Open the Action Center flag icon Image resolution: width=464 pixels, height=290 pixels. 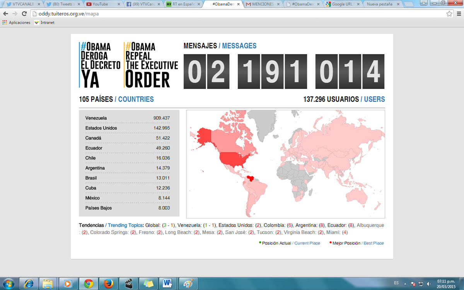pos(413,283)
